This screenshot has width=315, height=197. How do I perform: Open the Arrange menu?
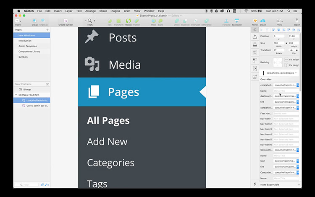click(x=90, y=11)
